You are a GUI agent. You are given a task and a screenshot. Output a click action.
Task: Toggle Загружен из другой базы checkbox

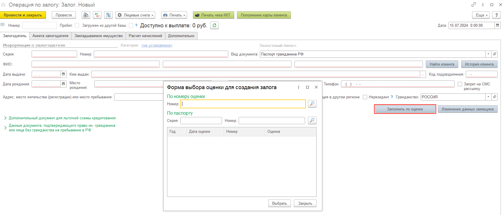(x=131, y=25)
